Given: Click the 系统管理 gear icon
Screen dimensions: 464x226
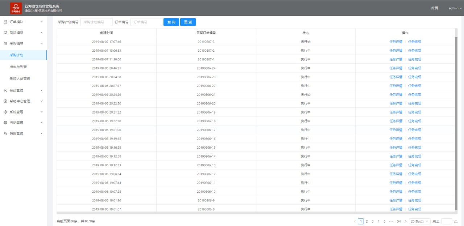Looking at the screenshot, I should coord(5,112).
